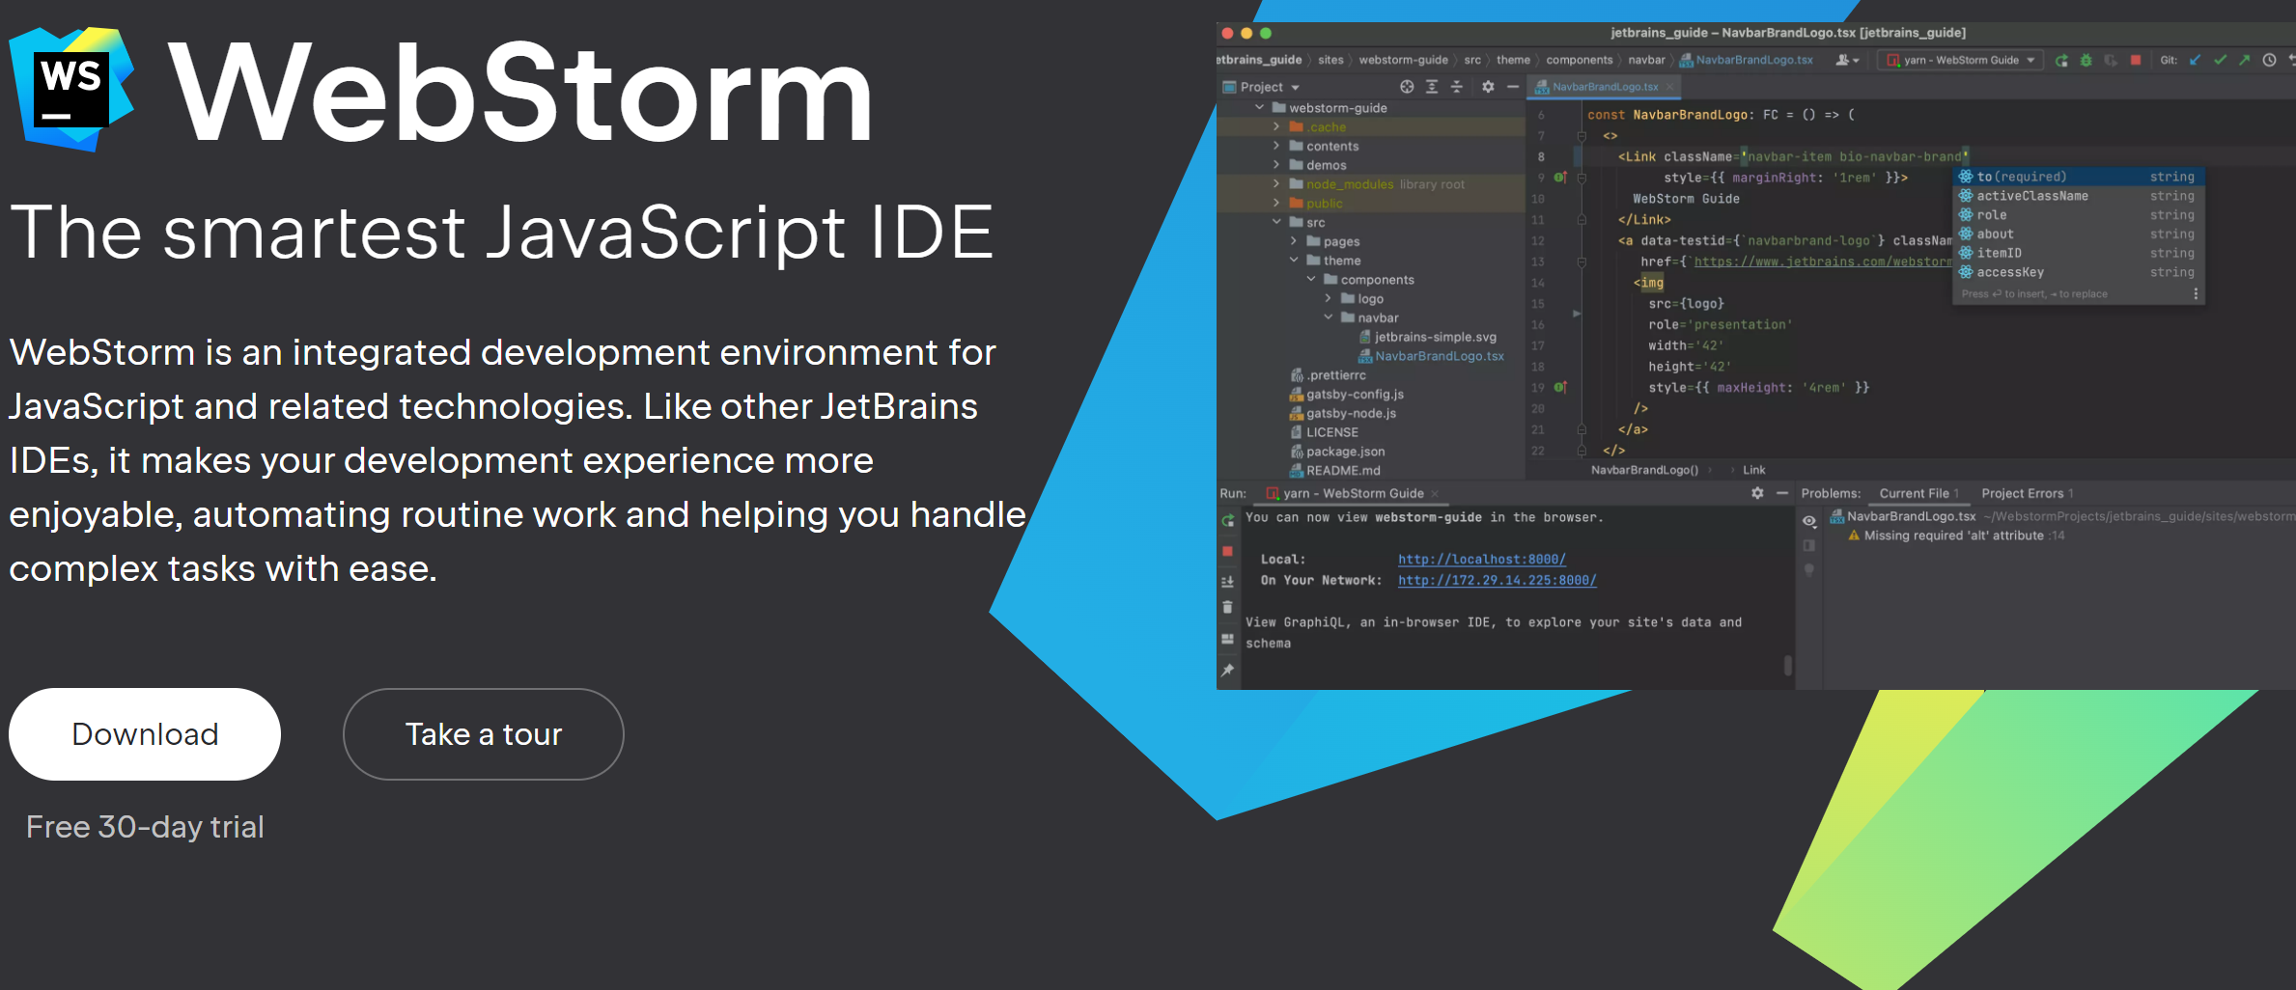The width and height of the screenshot is (2296, 990).
Task: Click Scroll to End icon in Run panel
Action: (x=1228, y=582)
